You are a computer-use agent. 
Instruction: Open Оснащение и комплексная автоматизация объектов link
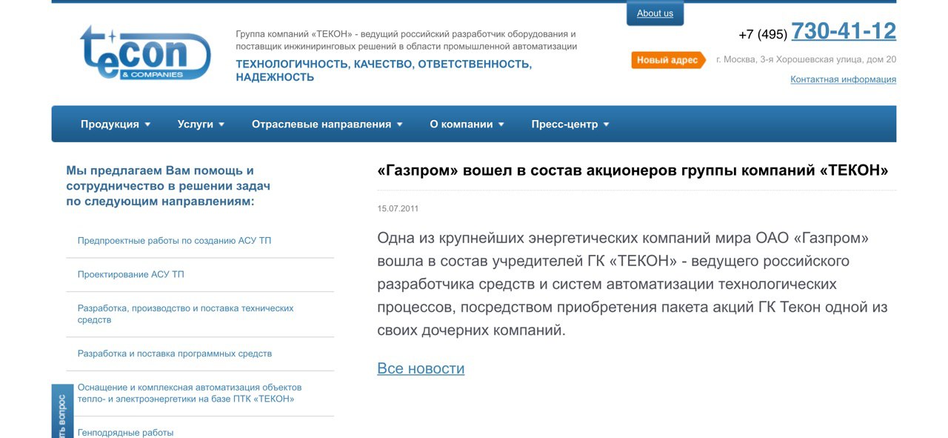pyautogui.click(x=190, y=393)
